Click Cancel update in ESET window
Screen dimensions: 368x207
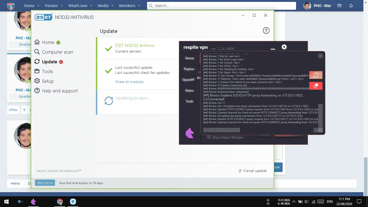pos(252,171)
